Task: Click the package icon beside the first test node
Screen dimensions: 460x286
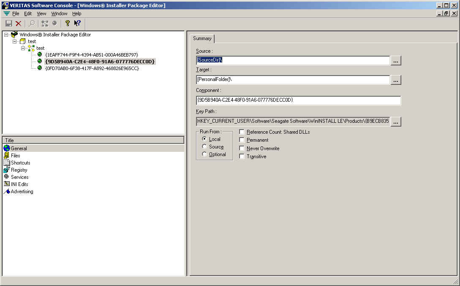Action: pos(22,41)
